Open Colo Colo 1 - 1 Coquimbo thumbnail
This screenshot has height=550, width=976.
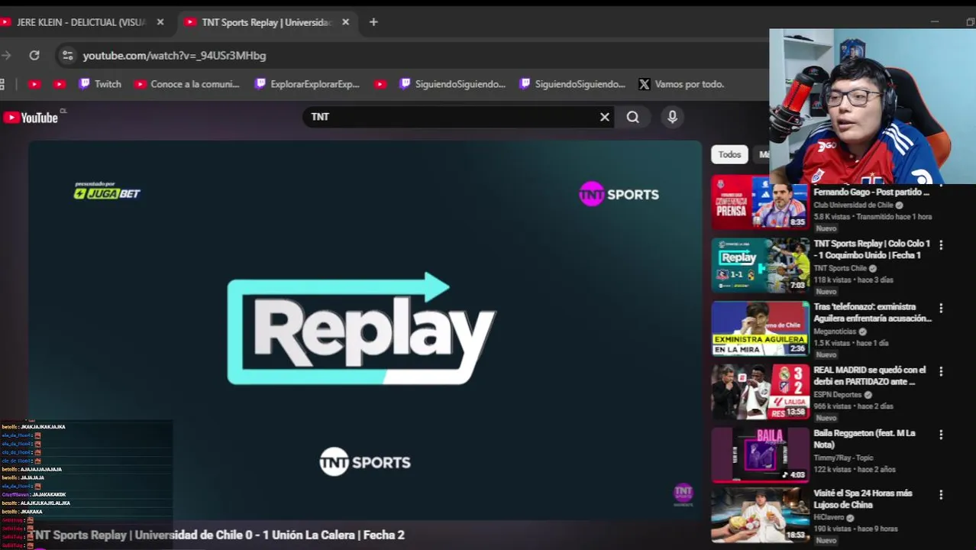click(760, 265)
